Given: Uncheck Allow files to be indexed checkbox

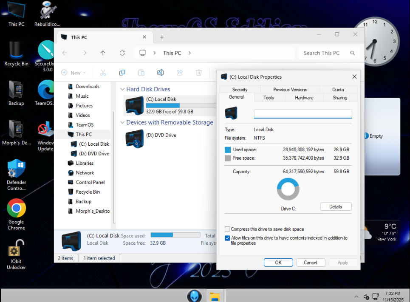Looking at the screenshot, I should [228, 238].
